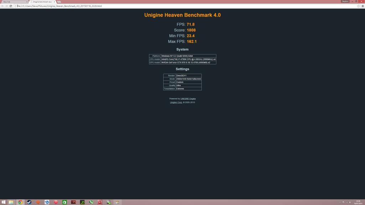Open the Windows Start button
Image resolution: width=365 pixels, height=205 pixels.
pos(3,202)
